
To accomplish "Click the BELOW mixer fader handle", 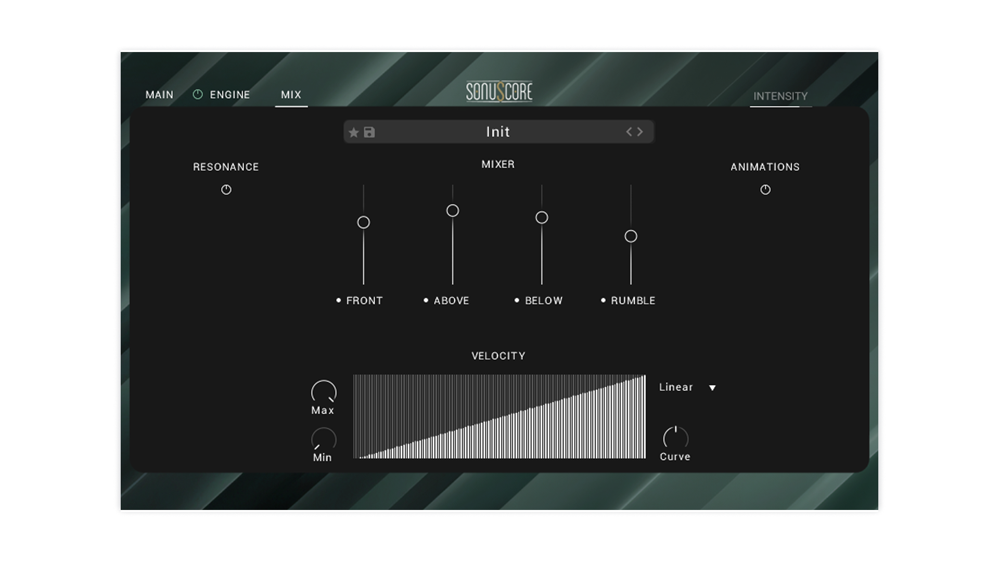I will pos(542,218).
